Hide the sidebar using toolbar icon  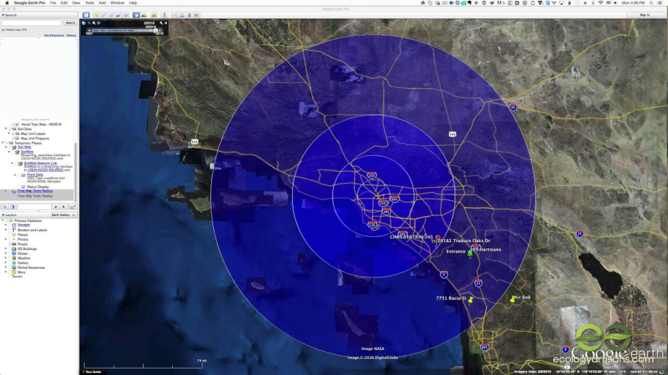[x=86, y=14]
